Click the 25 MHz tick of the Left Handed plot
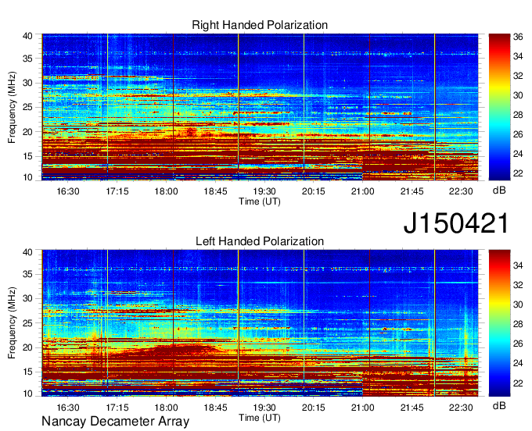Viewport: 532px width, 431px height. tap(27, 323)
